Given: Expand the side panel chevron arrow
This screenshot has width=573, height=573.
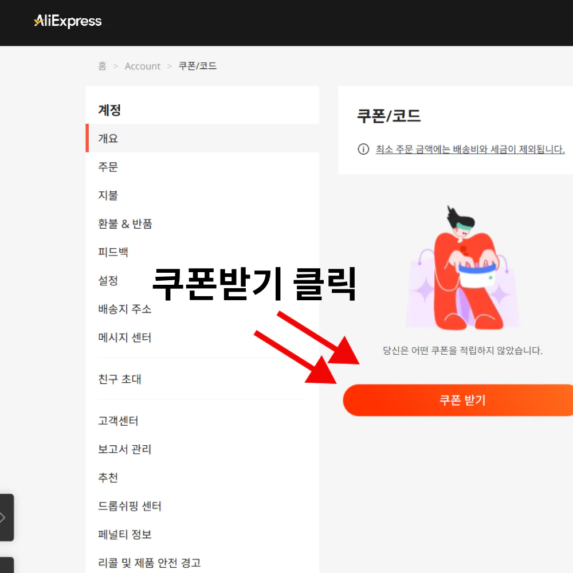Looking at the screenshot, I should tap(3, 517).
